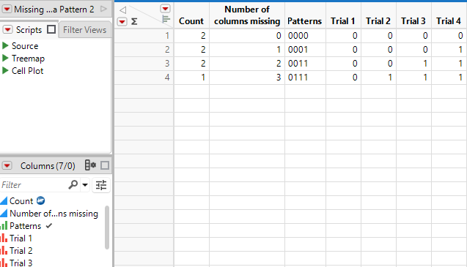467x267 pixels.
Task: Toggle the Scripts panel checkbox
Action: point(51,29)
